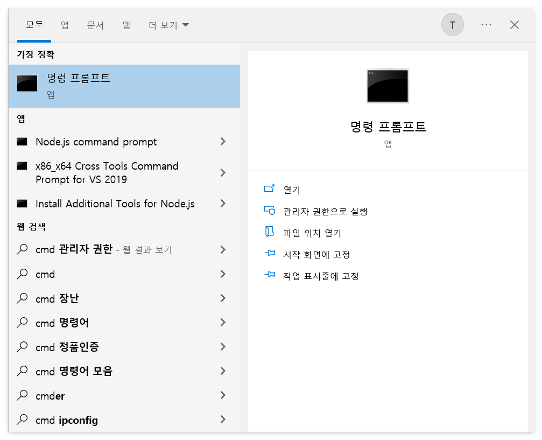Expand cmd 명령어 suggestion chevron
The height and width of the screenshot is (440, 542).
223,323
